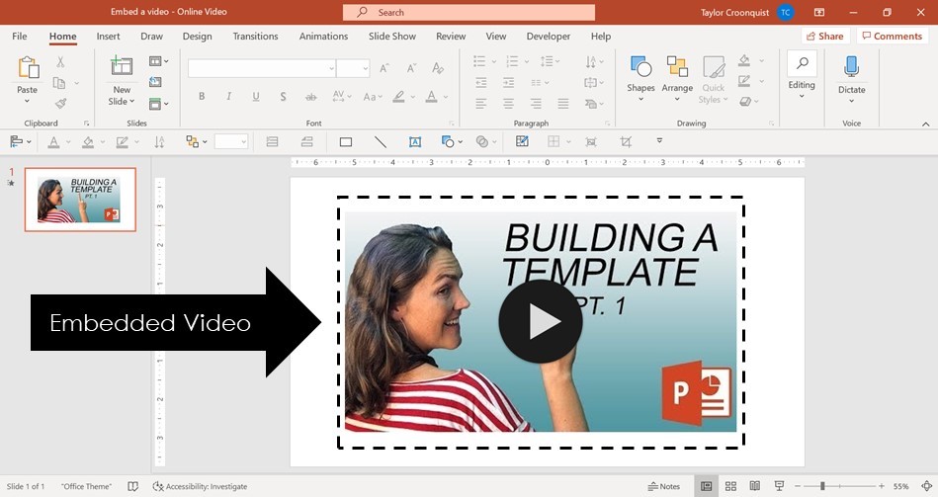Start Slide Show from status bar icon

pos(780,486)
